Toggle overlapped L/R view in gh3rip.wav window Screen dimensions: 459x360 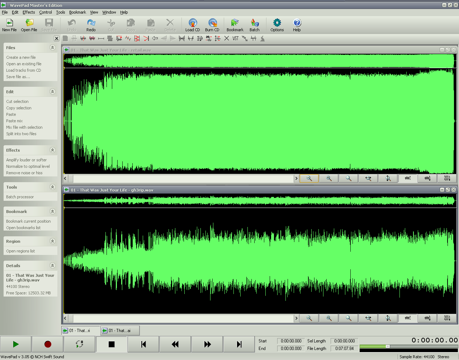427,318
